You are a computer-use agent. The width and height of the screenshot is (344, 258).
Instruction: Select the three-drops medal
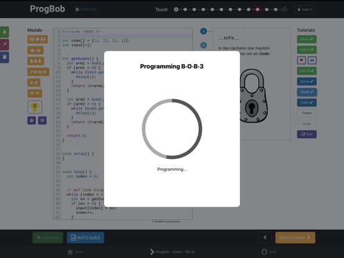(36, 61)
